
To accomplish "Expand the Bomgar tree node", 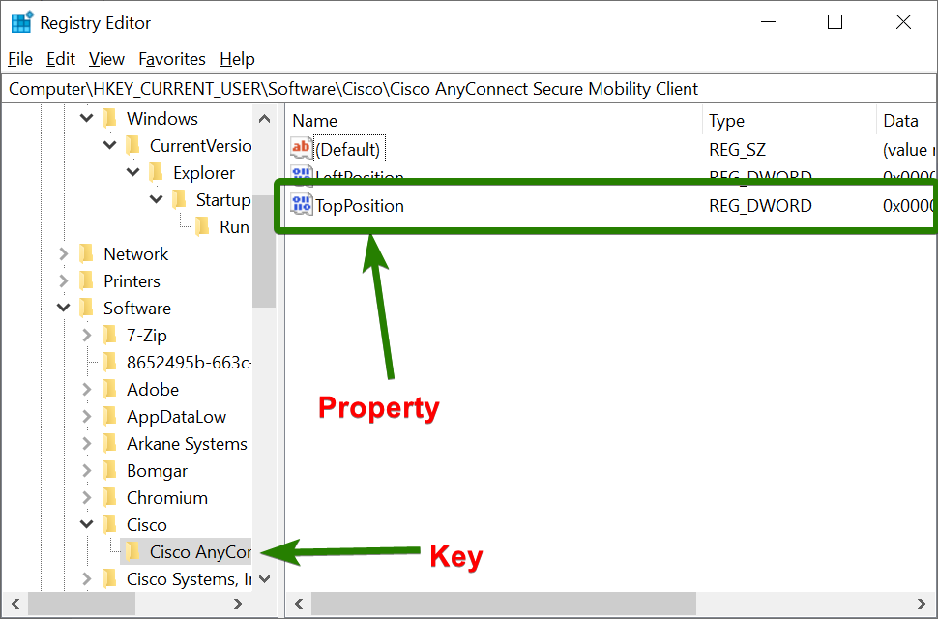I will [87, 471].
